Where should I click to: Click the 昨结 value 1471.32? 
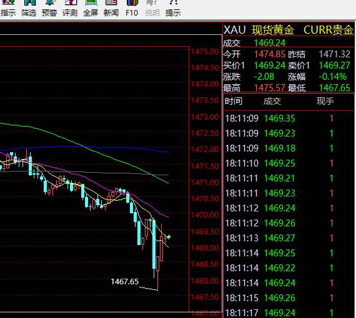tap(334, 54)
